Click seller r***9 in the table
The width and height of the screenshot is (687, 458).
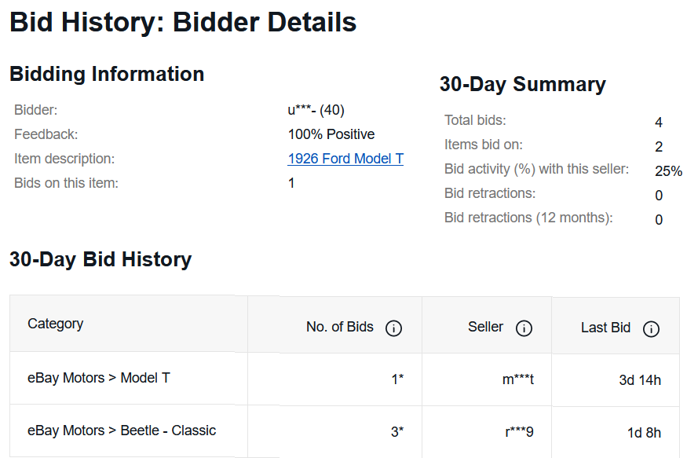coord(520,432)
